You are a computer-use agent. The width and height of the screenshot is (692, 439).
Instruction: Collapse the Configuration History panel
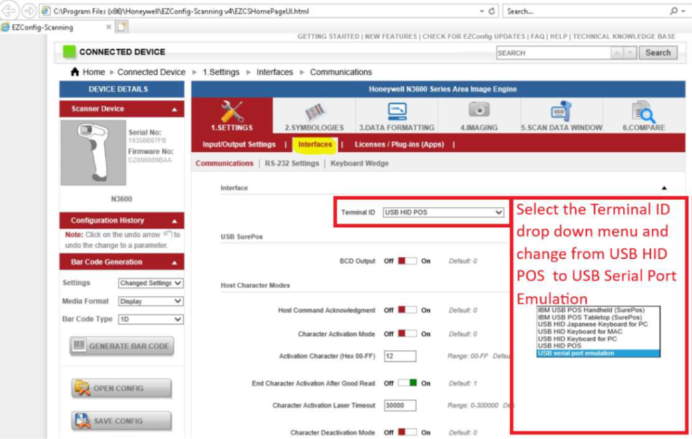click(174, 221)
